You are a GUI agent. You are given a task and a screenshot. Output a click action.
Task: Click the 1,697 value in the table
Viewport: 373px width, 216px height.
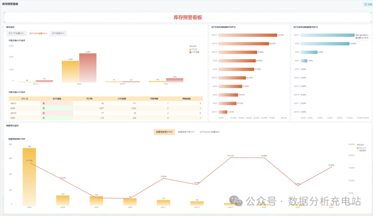[x=101, y=108]
